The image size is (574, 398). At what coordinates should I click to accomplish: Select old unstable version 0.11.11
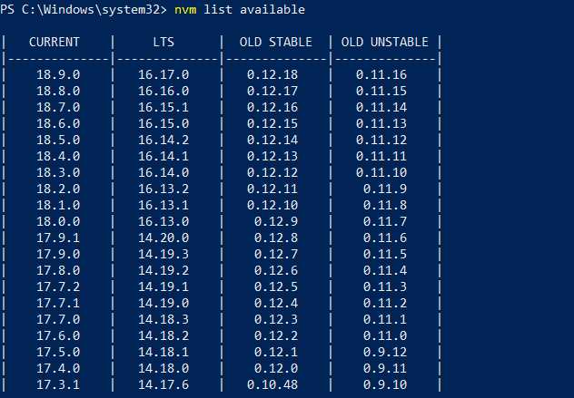381,156
